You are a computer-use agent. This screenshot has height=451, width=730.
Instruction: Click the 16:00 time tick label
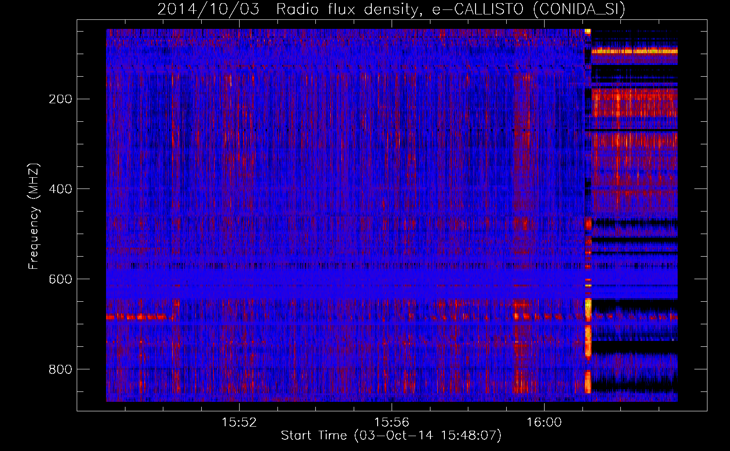(544, 422)
